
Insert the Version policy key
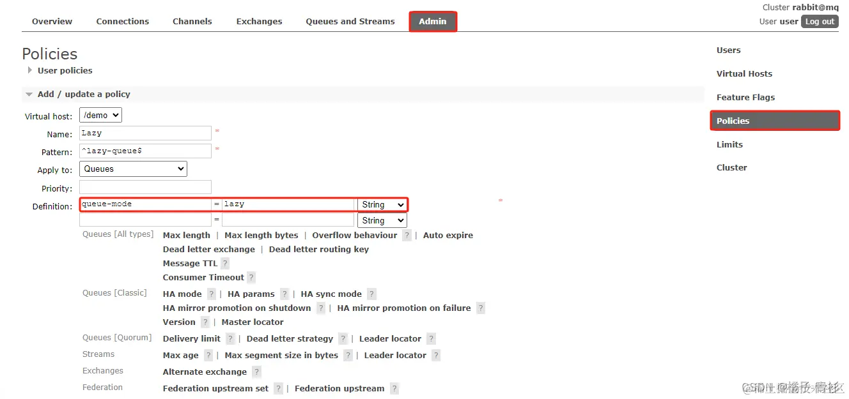(x=179, y=322)
